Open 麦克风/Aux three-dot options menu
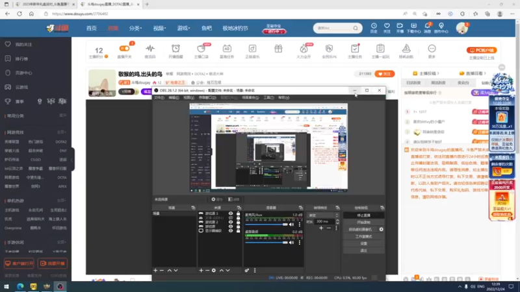Image resolution: width=520 pixels, height=292 pixels. point(300,225)
